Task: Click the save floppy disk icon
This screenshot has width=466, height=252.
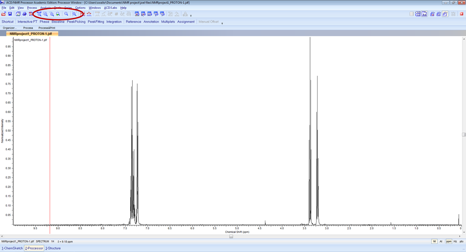Action: (x=10, y=14)
